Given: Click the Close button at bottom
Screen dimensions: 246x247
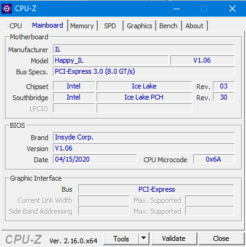Looking at the screenshot, I should point(221,238).
